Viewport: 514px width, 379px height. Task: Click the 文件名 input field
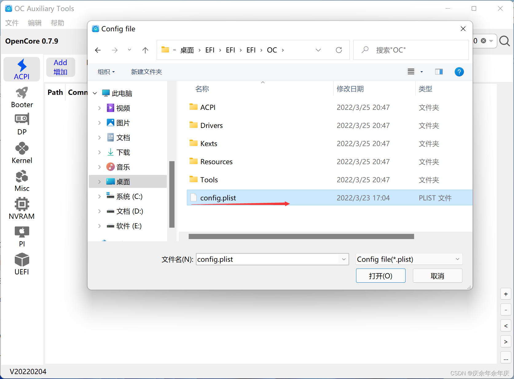pos(268,259)
